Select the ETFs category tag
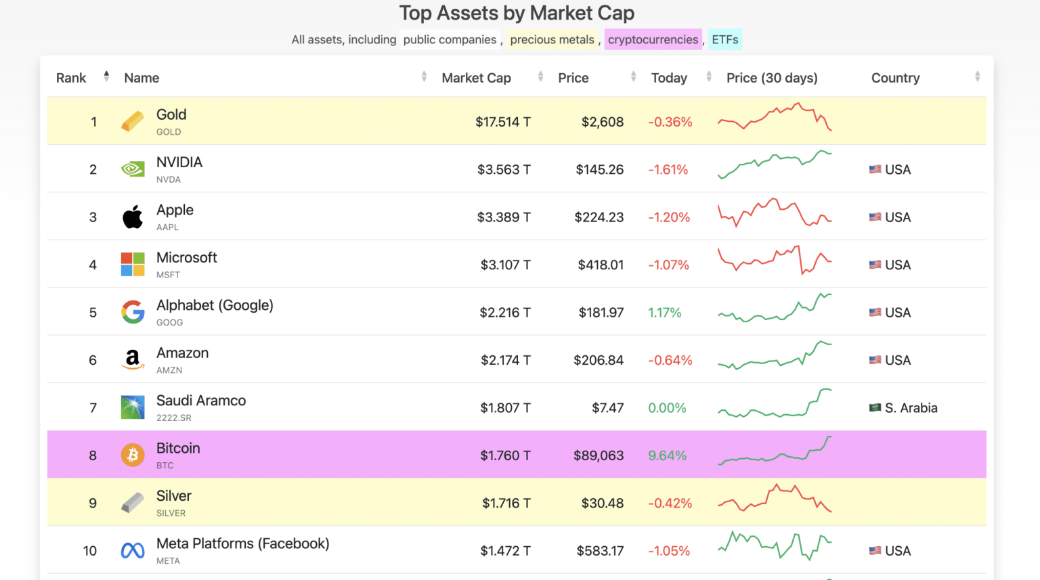The image size is (1040, 580). 725,39
